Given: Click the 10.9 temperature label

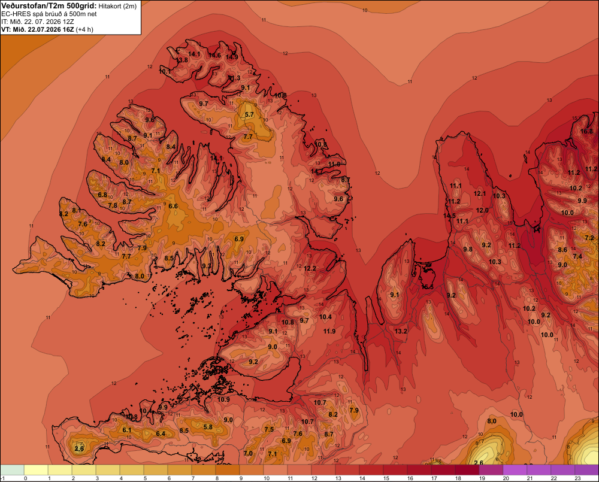Looking at the screenshot, I should [x=223, y=399].
